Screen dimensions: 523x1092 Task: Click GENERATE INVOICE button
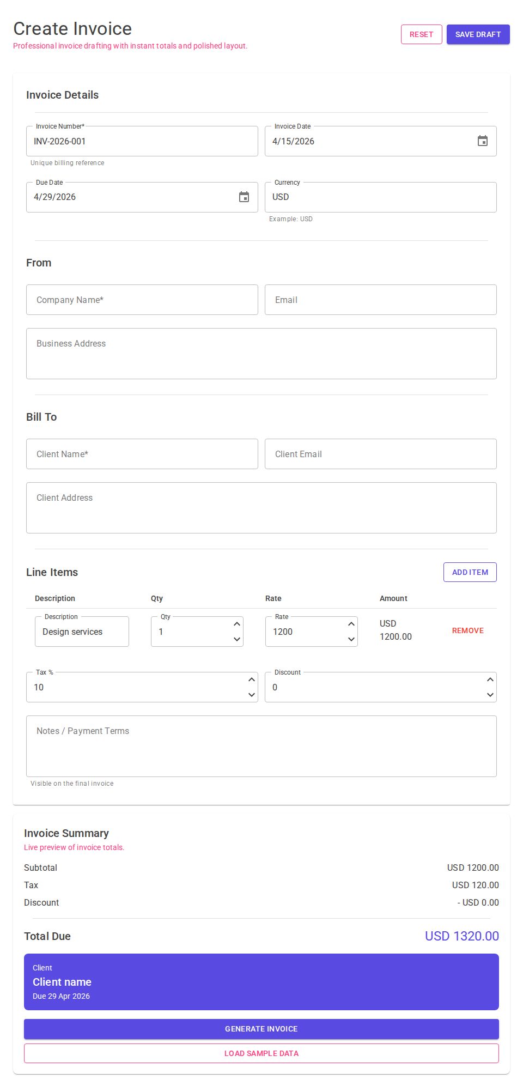pos(261,1029)
